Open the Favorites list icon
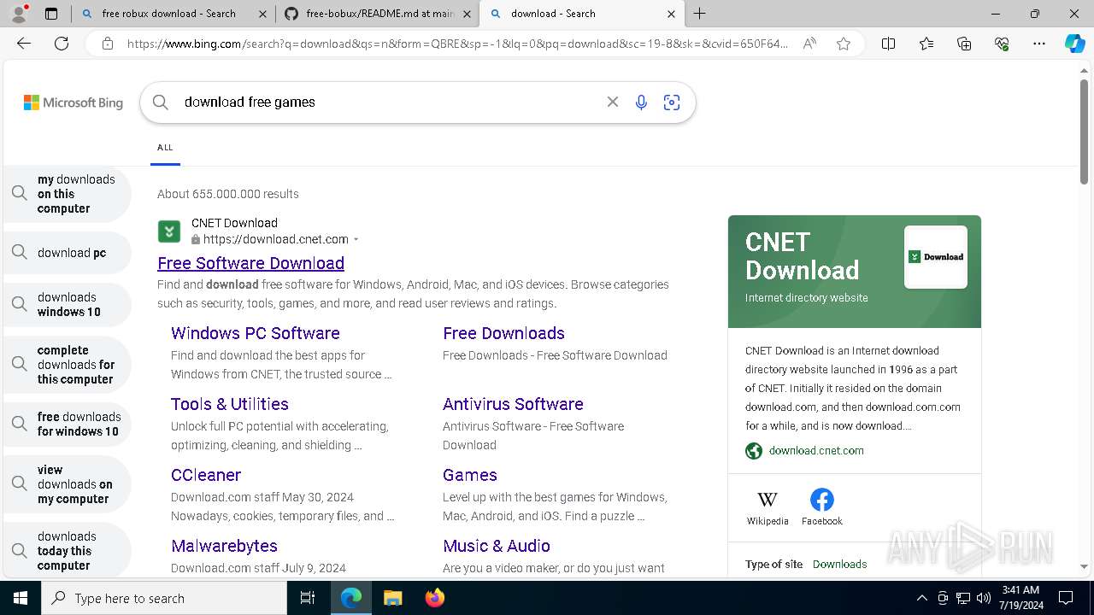The height and width of the screenshot is (615, 1094). click(x=926, y=44)
